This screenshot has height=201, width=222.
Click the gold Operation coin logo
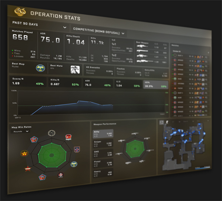[x=20, y=11]
